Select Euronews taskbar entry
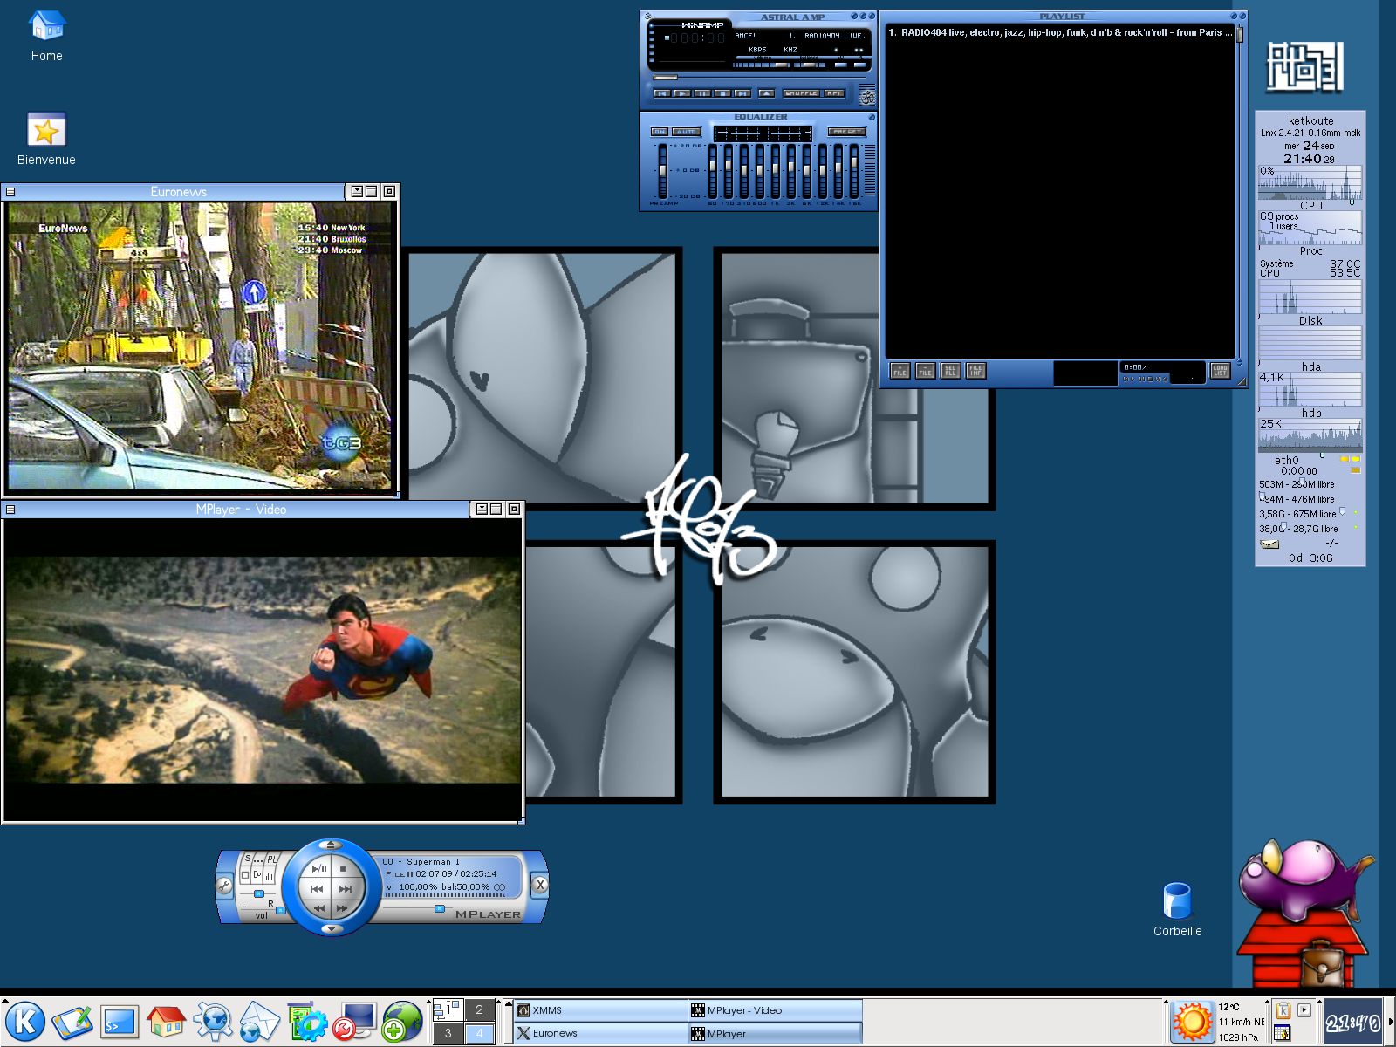The width and height of the screenshot is (1396, 1047). point(600,1033)
